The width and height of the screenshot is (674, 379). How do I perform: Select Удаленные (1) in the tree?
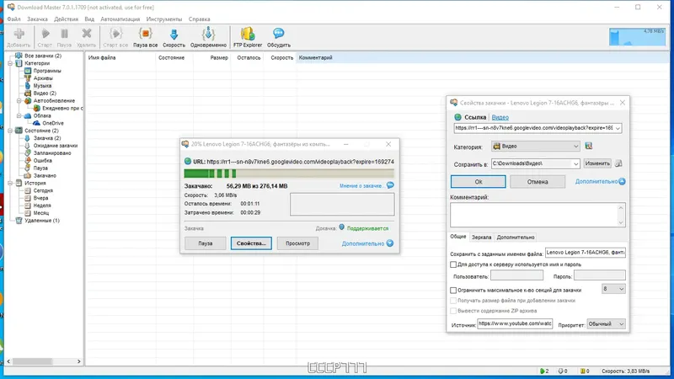[x=41, y=221]
